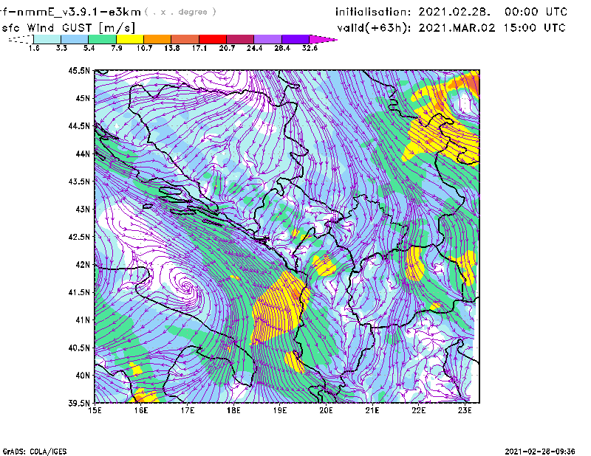Click the 44.5N latitude label
This screenshot has width=591, height=456.
tap(79, 125)
